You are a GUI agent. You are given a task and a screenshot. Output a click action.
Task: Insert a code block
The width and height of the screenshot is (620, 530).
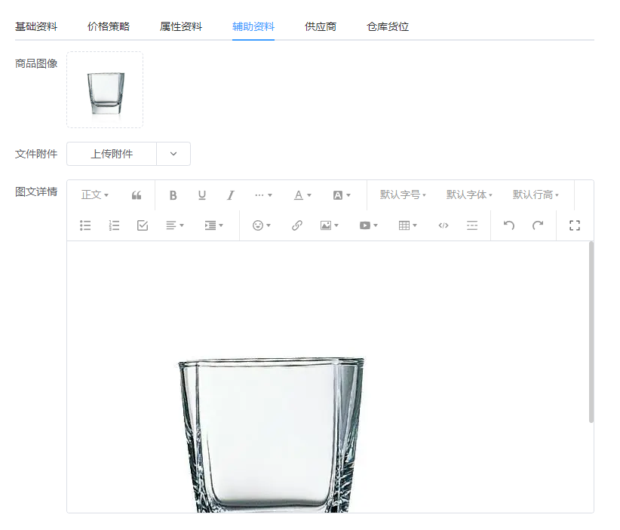[x=444, y=225]
